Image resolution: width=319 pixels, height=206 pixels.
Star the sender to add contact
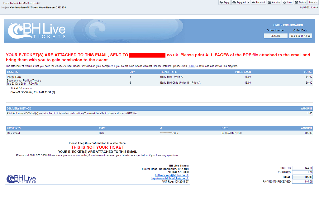(x=39, y=3)
